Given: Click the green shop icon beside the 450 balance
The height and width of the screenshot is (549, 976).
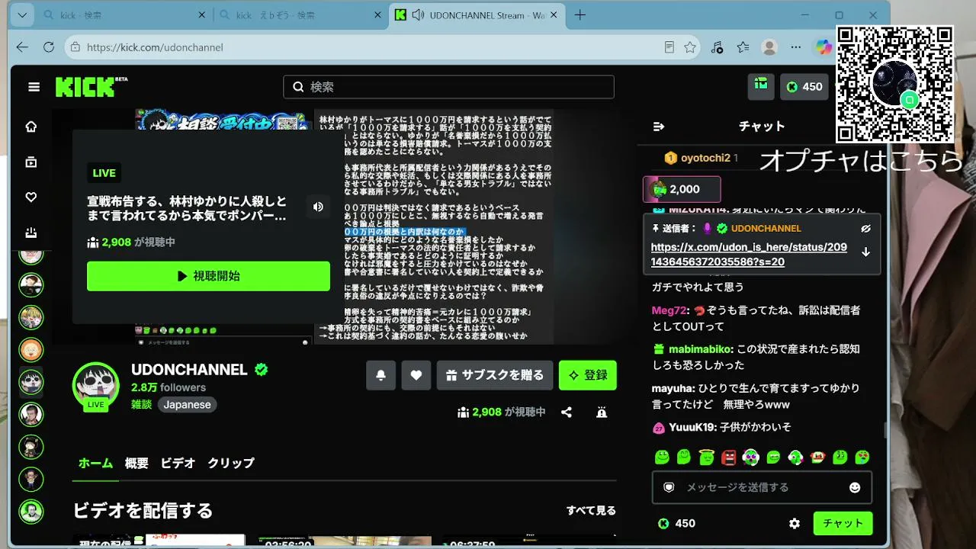Looking at the screenshot, I should click(x=761, y=87).
